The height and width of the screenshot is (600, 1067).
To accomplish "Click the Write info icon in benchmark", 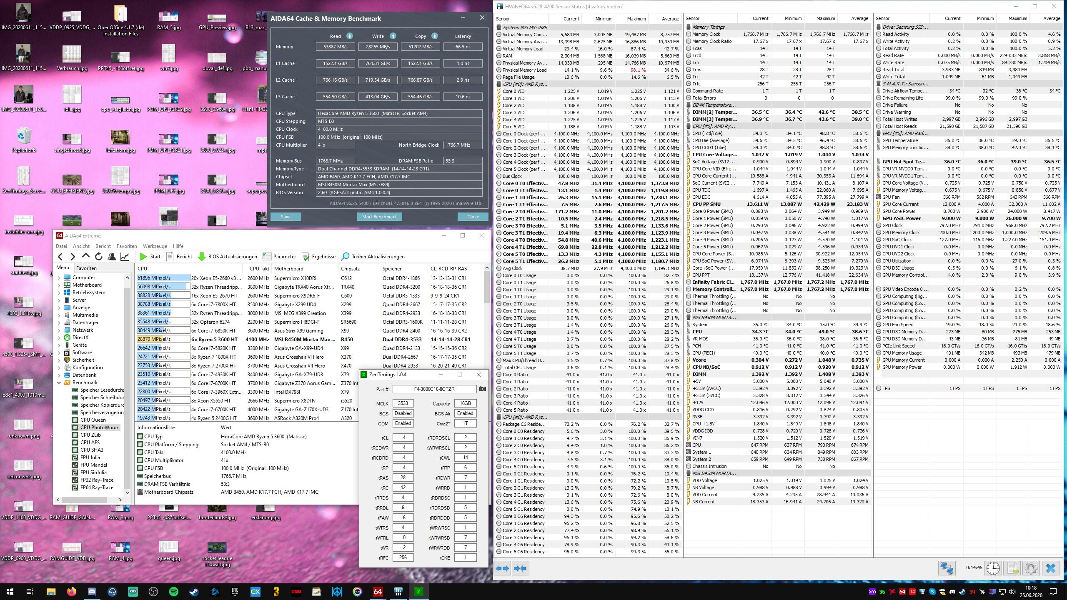I will point(393,36).
